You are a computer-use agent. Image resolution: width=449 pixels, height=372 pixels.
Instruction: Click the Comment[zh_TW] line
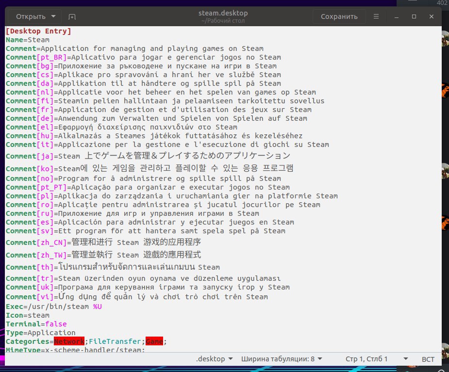(x=103, y=255)
